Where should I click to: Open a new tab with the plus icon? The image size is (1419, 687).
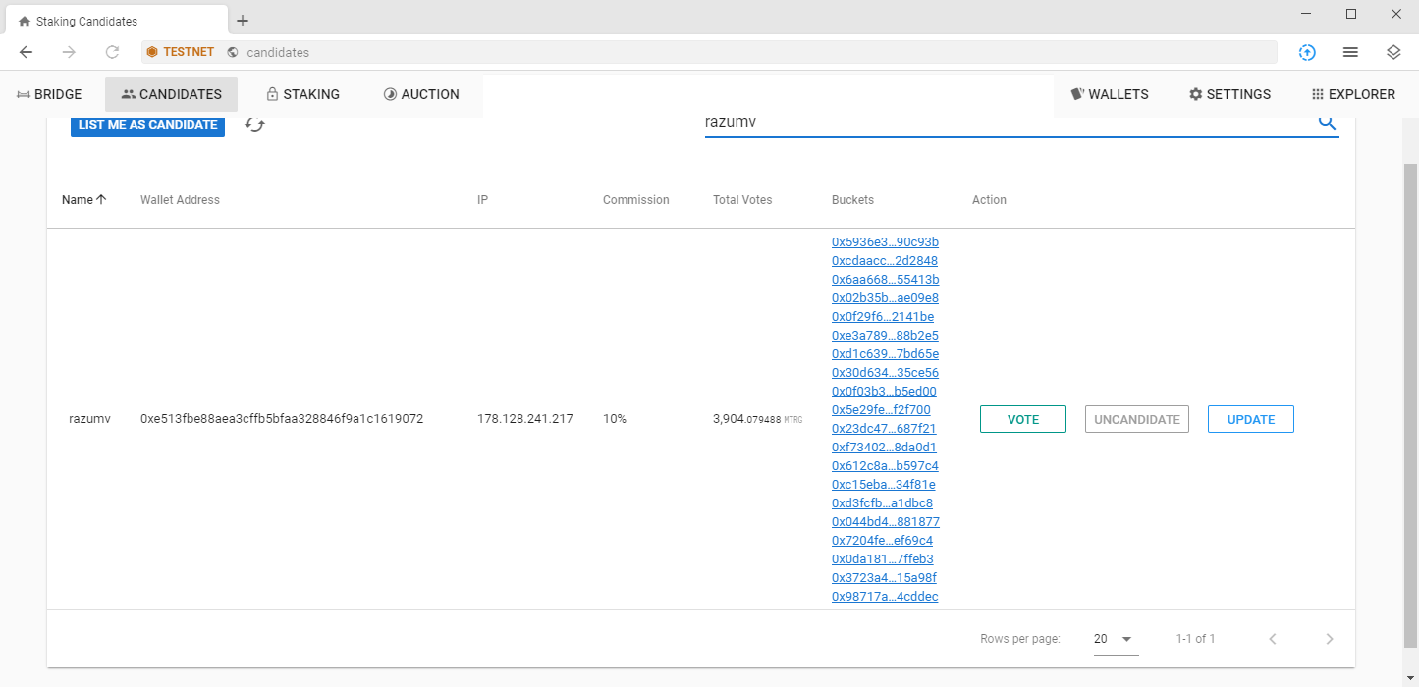coord(243,21)
